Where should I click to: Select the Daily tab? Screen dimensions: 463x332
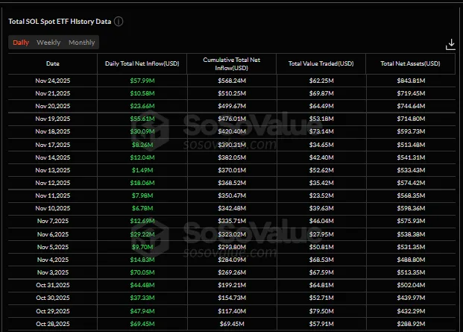point(21,43)
